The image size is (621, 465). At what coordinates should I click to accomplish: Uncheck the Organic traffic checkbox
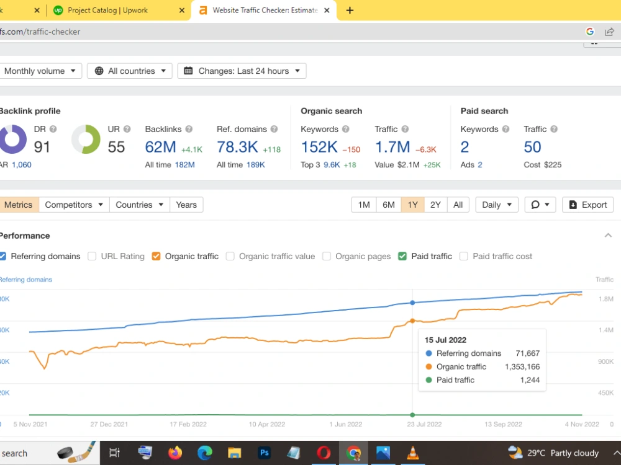[x=156, y=256]
